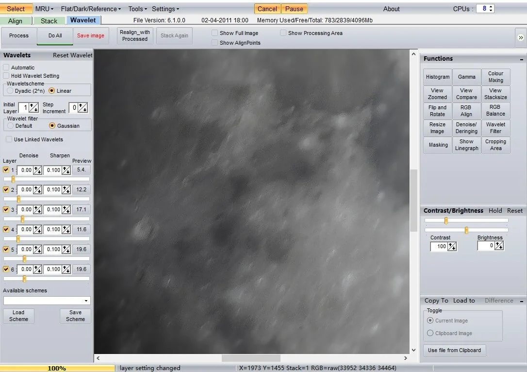This screenshot has height=372, width=527.
Task: Open the Tools menu
Action: point(138,9)
